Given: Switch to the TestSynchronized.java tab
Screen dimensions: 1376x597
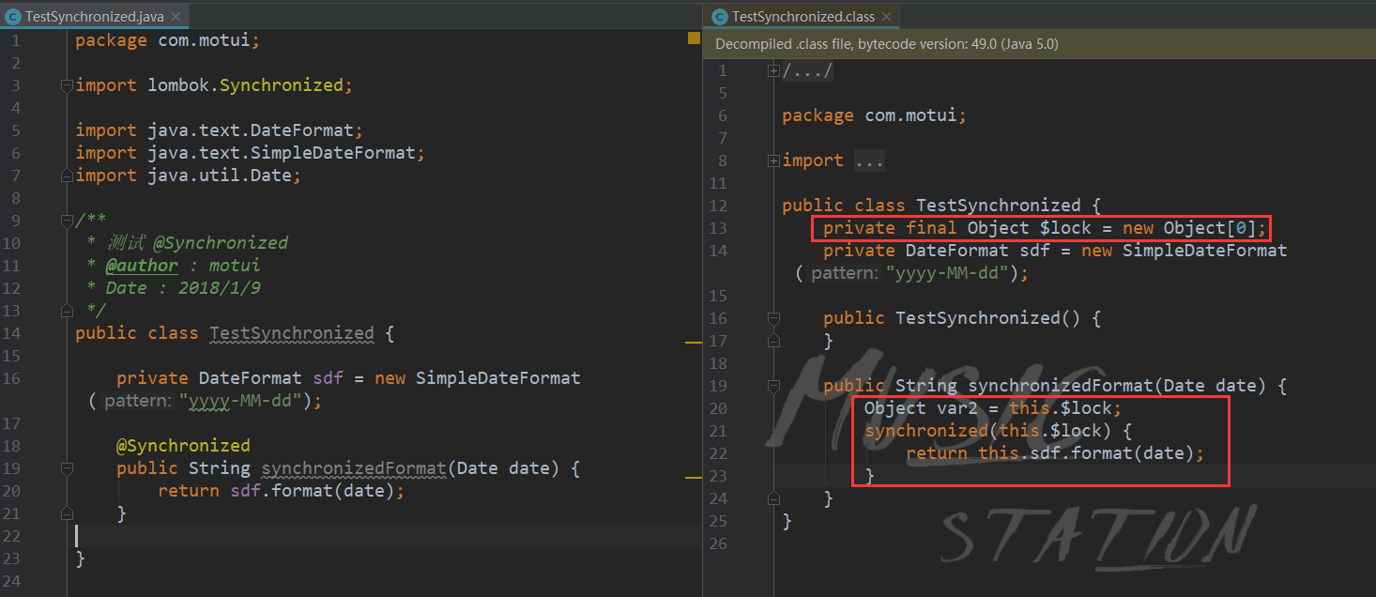Looking at the screenshot, I should click(94, 16).
